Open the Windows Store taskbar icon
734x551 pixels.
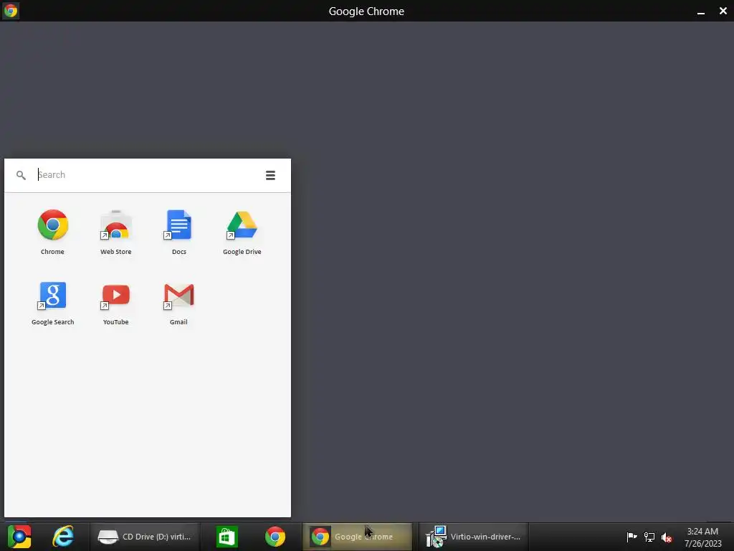pos(227,537)
